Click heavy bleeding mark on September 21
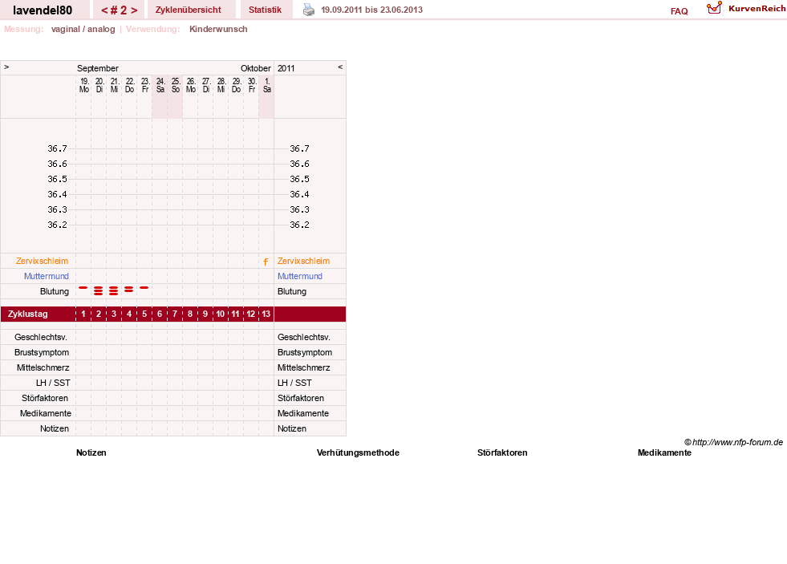 [x=113, y=290]
